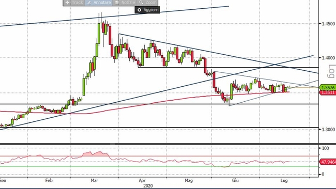The height and width of the screenshot is (189, 336).
Task: Click the 100 RSI axis label
Action: click(325, 148)
